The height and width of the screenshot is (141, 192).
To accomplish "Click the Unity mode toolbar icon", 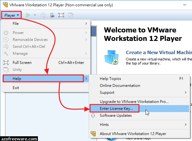I will point(71,15).
